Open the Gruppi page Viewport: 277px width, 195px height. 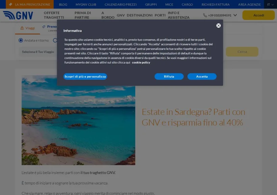coord(151,5)
